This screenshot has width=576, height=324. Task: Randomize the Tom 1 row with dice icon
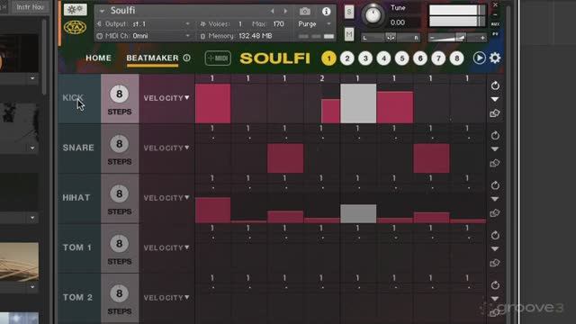pos(495,264)
